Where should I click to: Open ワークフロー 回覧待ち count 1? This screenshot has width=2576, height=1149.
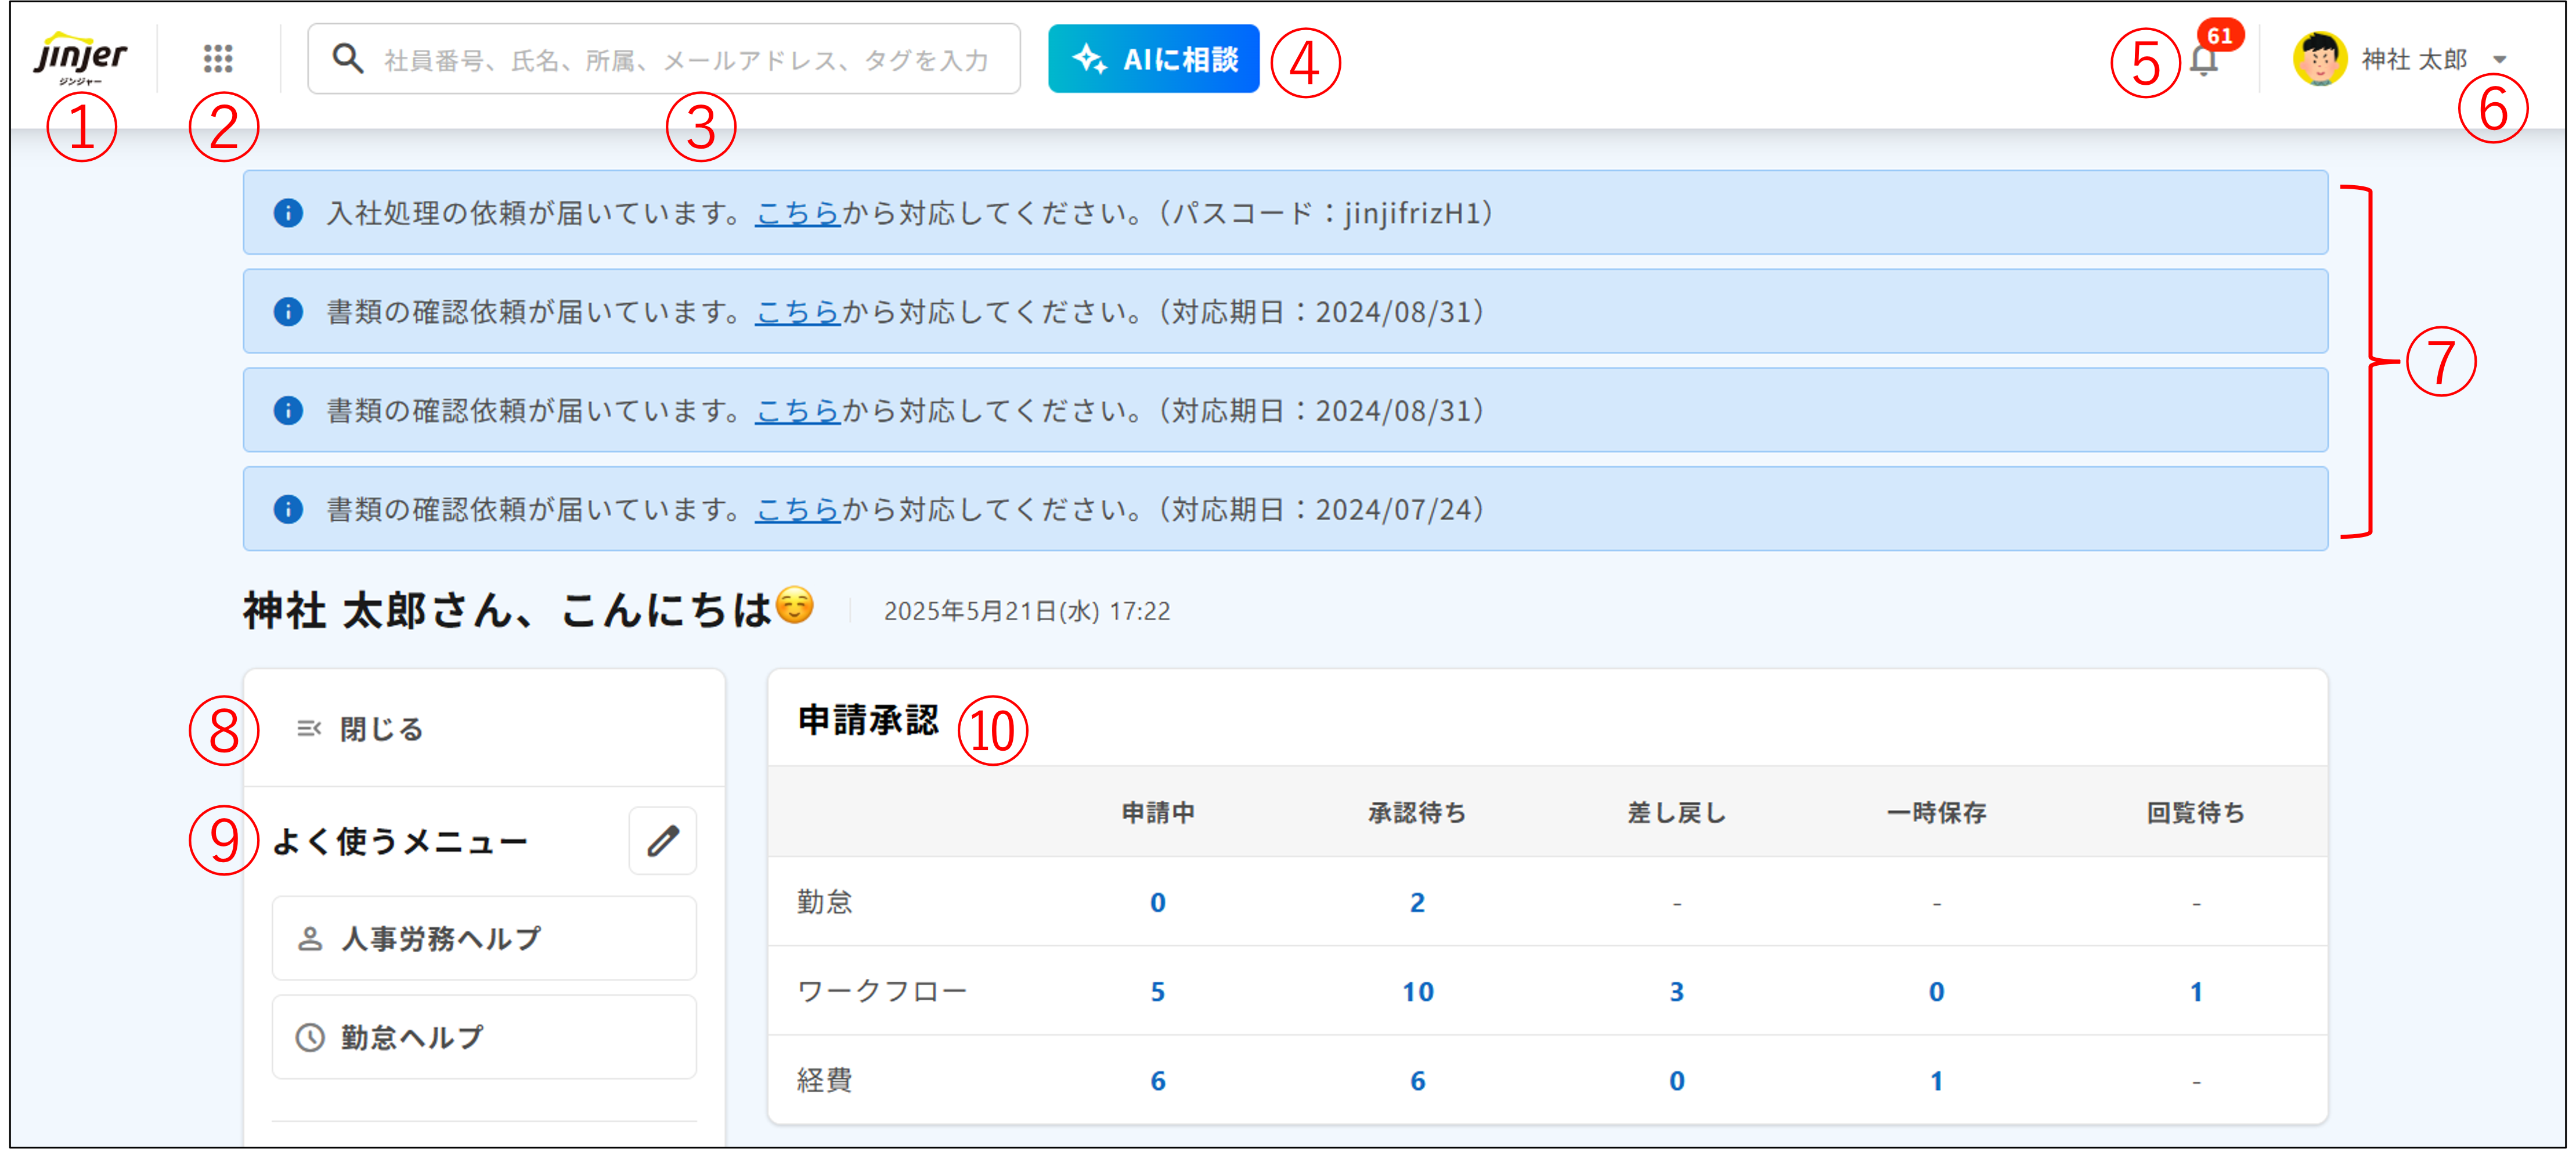coord(2196,992)
